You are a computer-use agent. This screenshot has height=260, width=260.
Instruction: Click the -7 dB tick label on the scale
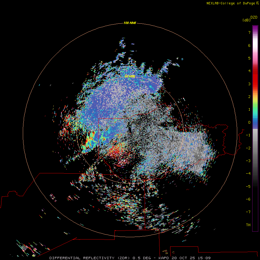point(248,212)
